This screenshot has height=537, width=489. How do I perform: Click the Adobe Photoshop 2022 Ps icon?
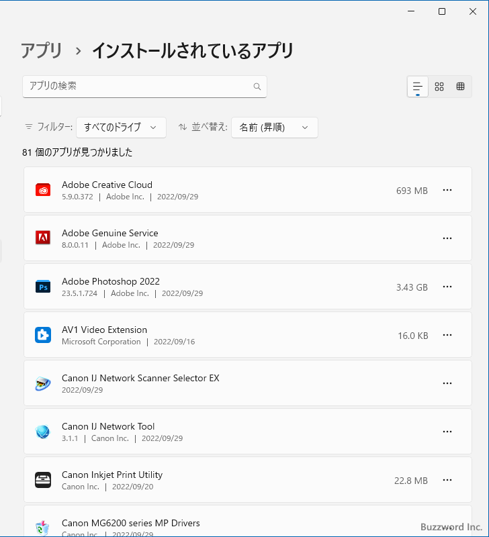[x=43, y=287]
